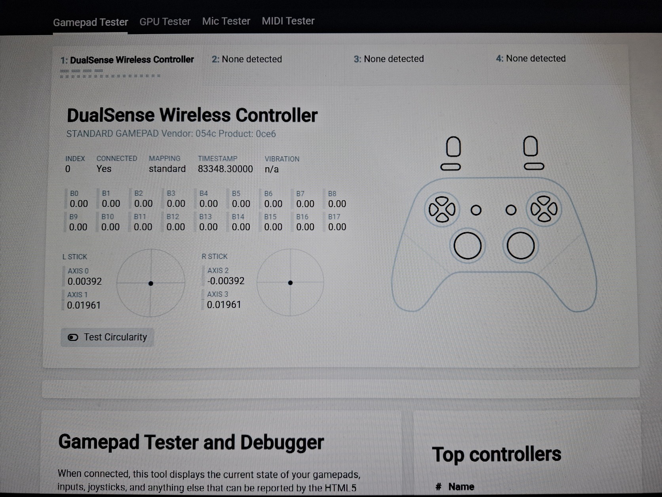Click the large DualSense Wireless Controller heading
The image size is (662, 497).
click(192, 115)
